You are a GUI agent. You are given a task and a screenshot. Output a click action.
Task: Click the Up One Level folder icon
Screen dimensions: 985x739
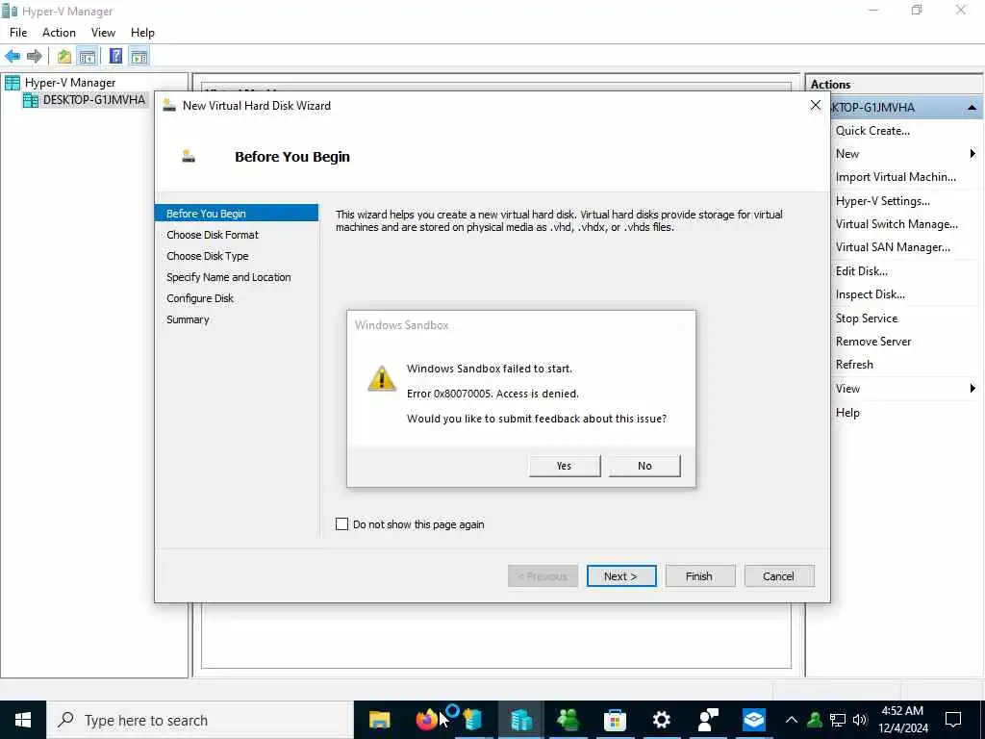point(64,57)
